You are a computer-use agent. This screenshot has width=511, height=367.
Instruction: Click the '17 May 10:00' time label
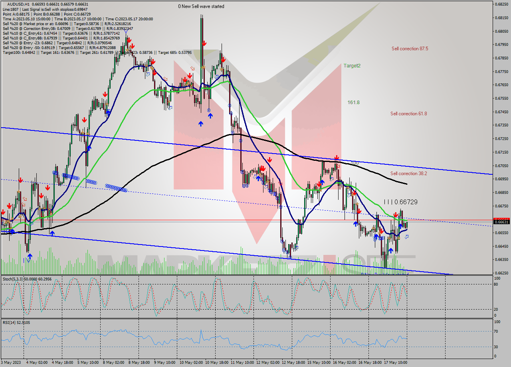[396, 363]
